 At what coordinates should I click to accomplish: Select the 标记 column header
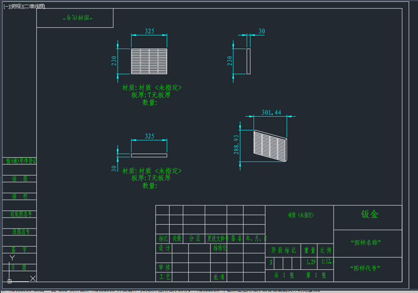point(163,239)
